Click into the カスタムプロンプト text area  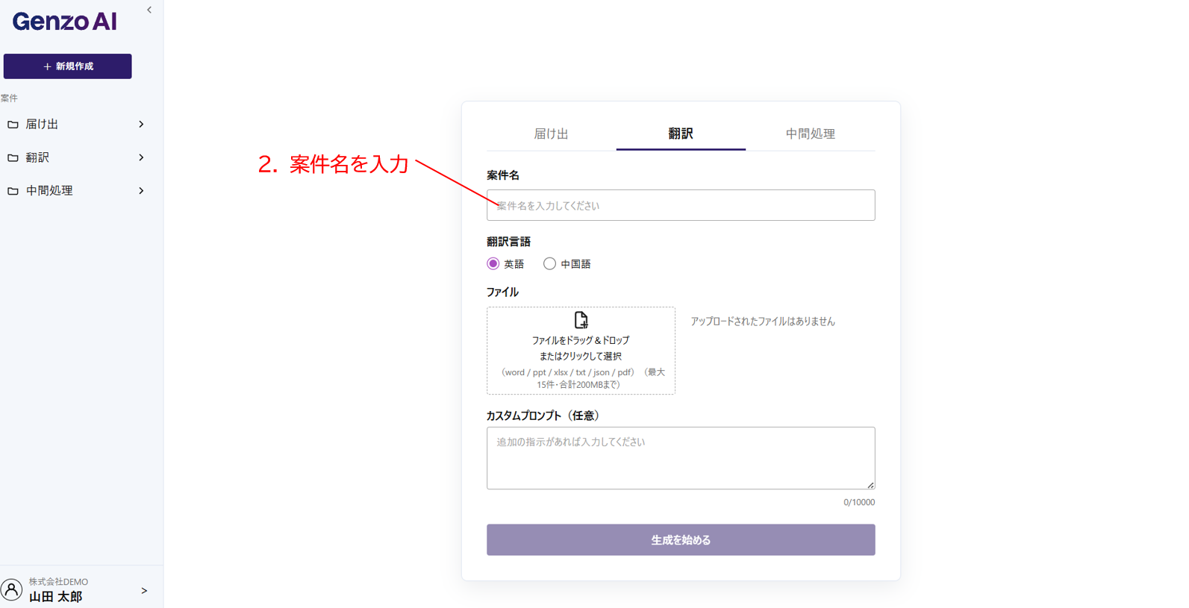tap(681, 458)
